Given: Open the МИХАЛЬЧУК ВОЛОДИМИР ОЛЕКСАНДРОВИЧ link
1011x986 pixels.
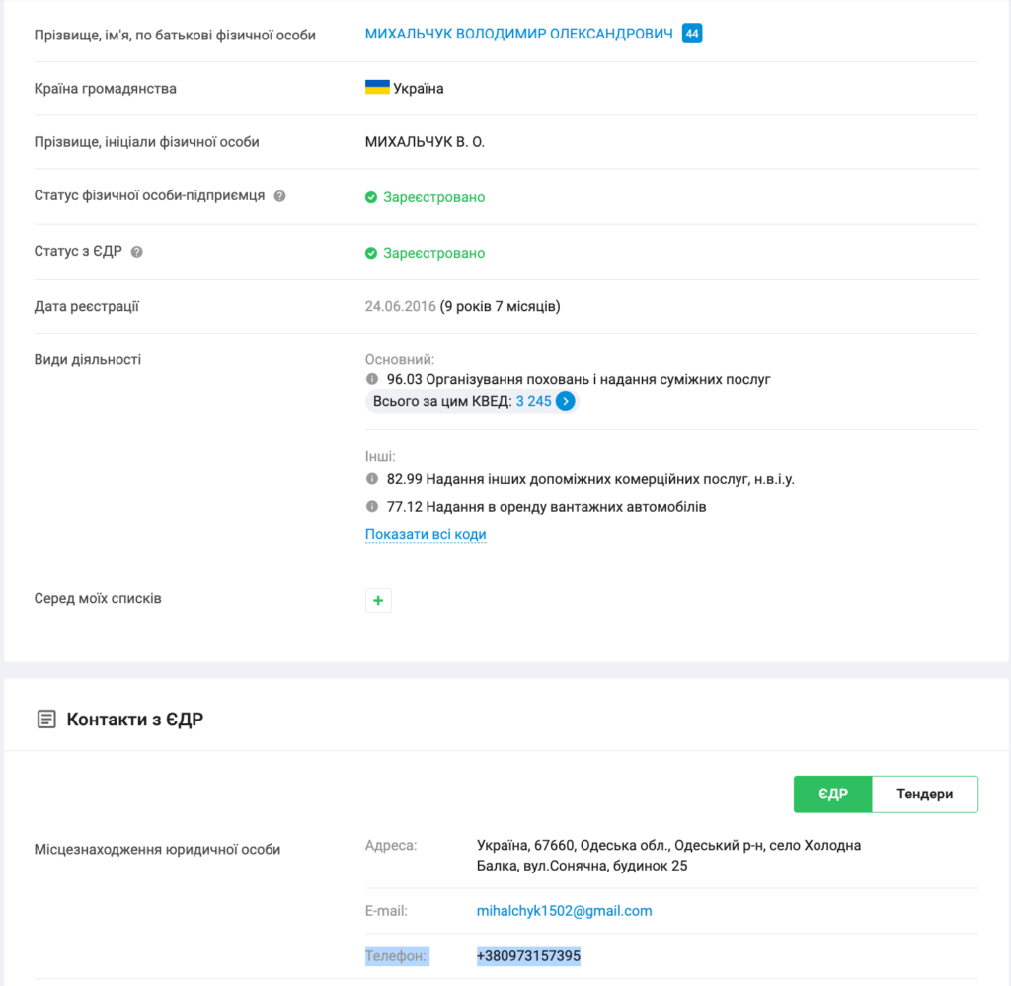Looking at the screenshot, I should tap(518, 35).
